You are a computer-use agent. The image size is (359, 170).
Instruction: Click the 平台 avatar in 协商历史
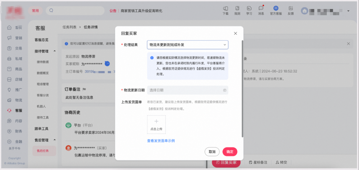(x=69, y=125)
